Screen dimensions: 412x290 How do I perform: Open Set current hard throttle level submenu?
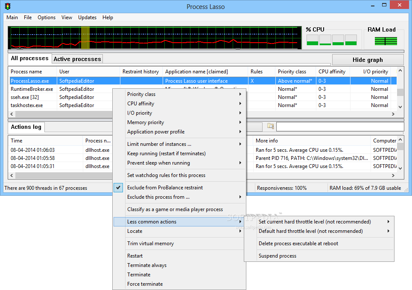(319, 222)
